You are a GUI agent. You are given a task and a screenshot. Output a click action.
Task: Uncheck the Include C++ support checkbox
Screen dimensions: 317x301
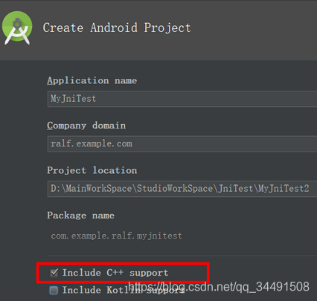pyautogui.click(x=54, y=273)
